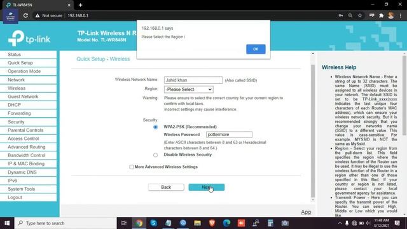Open Status in the sidebar
The width and height of the screenshot is (407, 229).
coord(28,55)
